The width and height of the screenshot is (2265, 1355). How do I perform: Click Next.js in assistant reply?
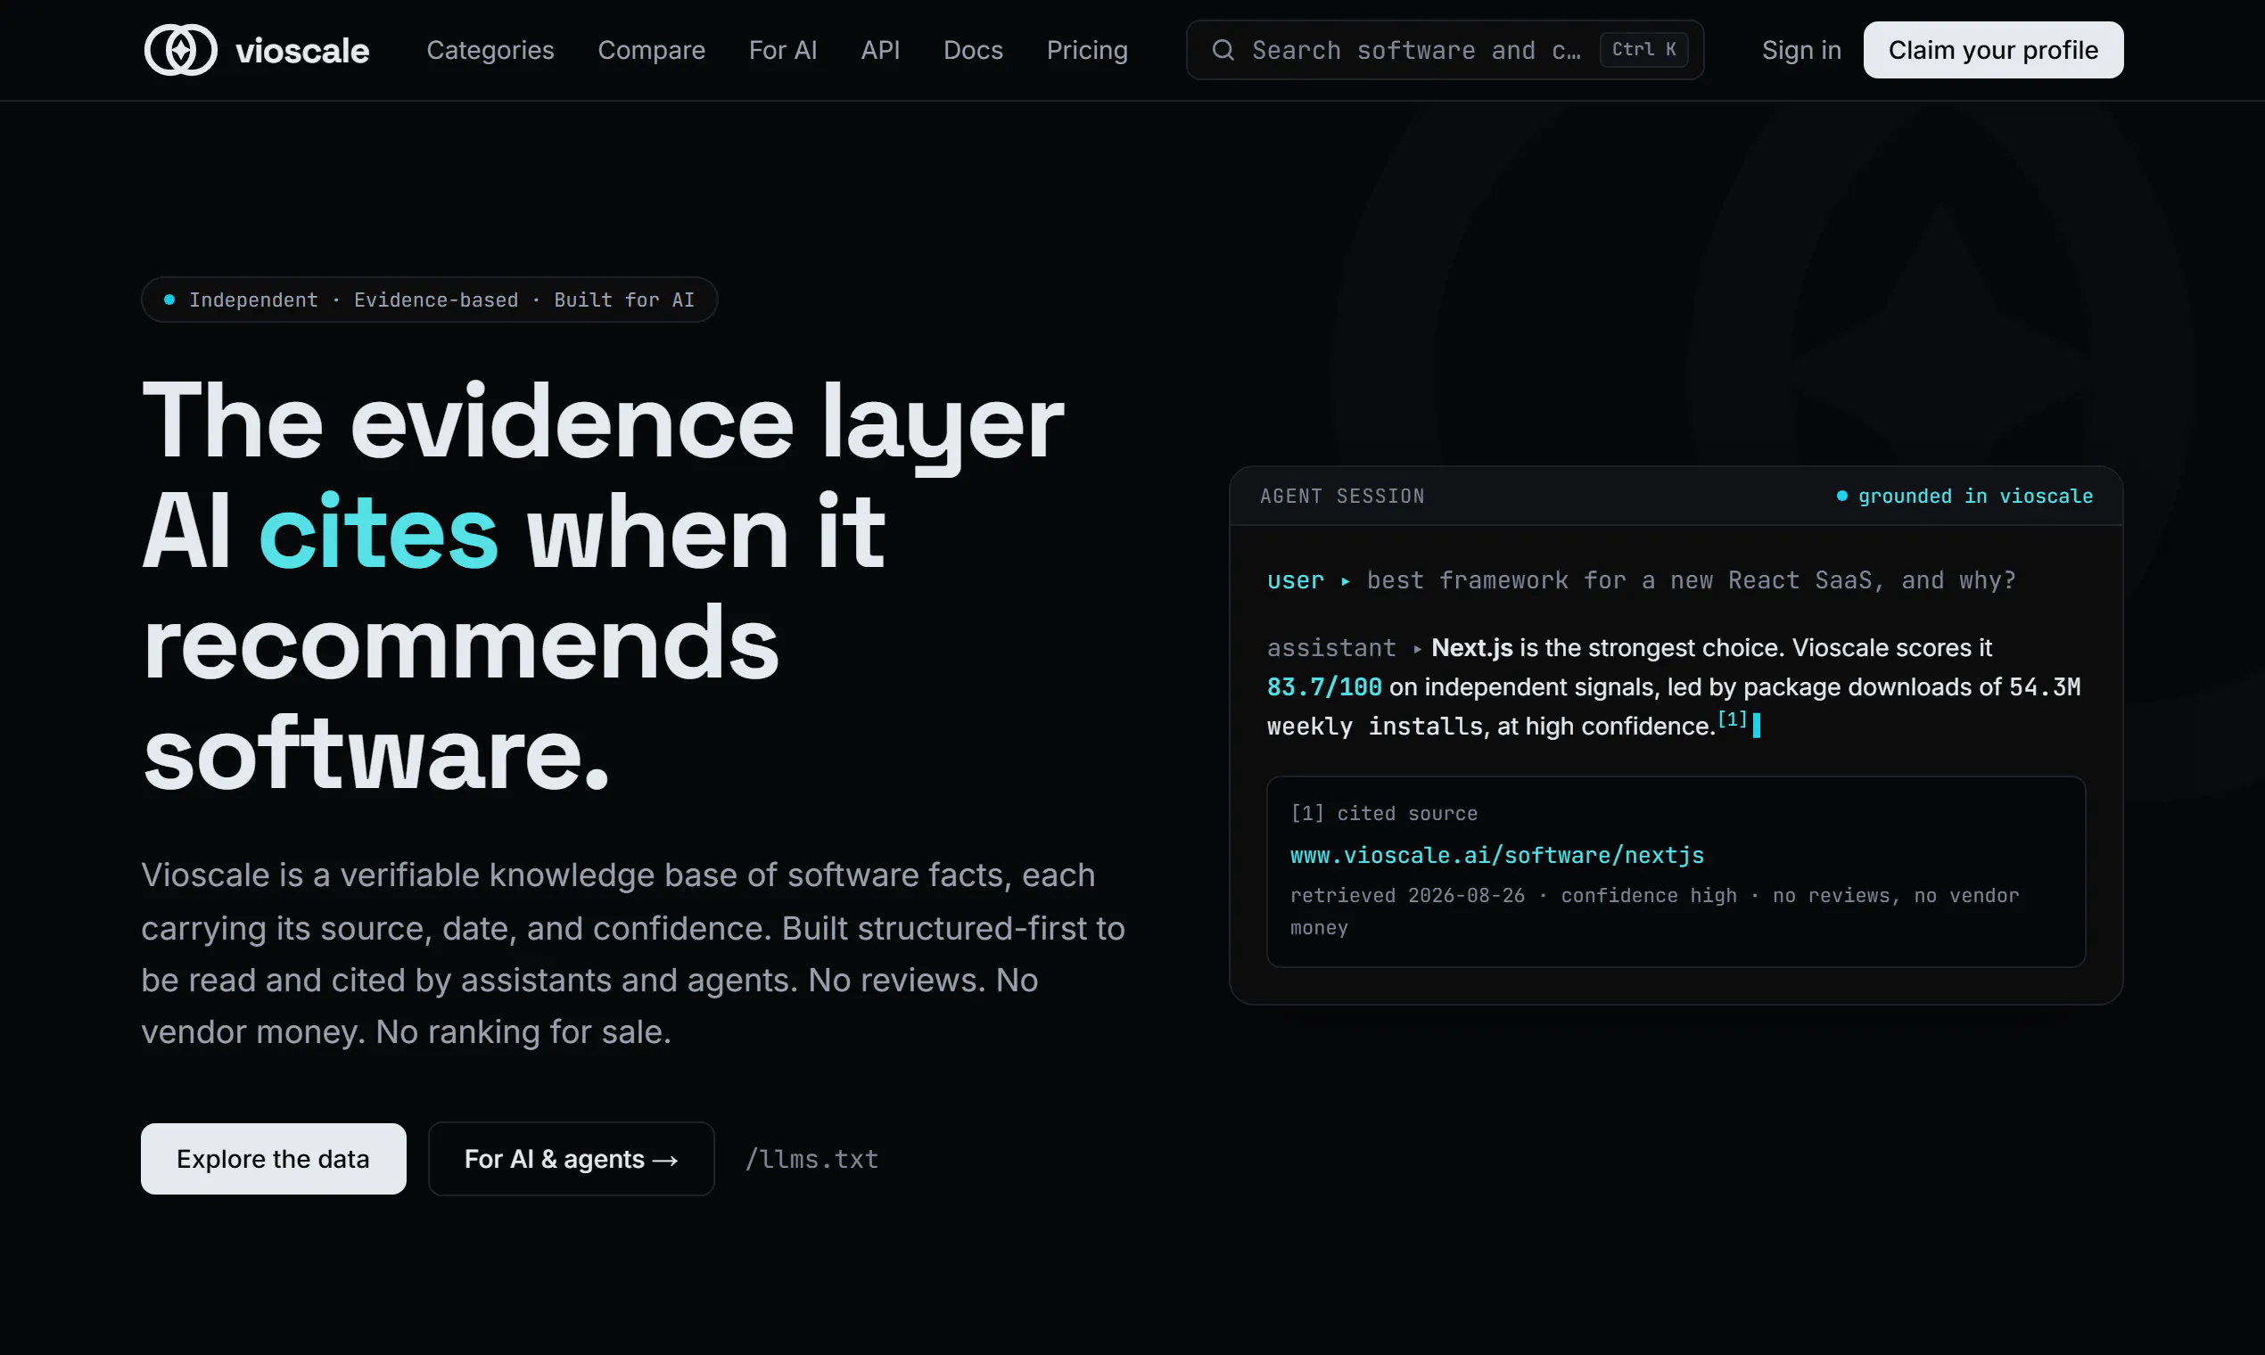click(x=1471, y=647)
